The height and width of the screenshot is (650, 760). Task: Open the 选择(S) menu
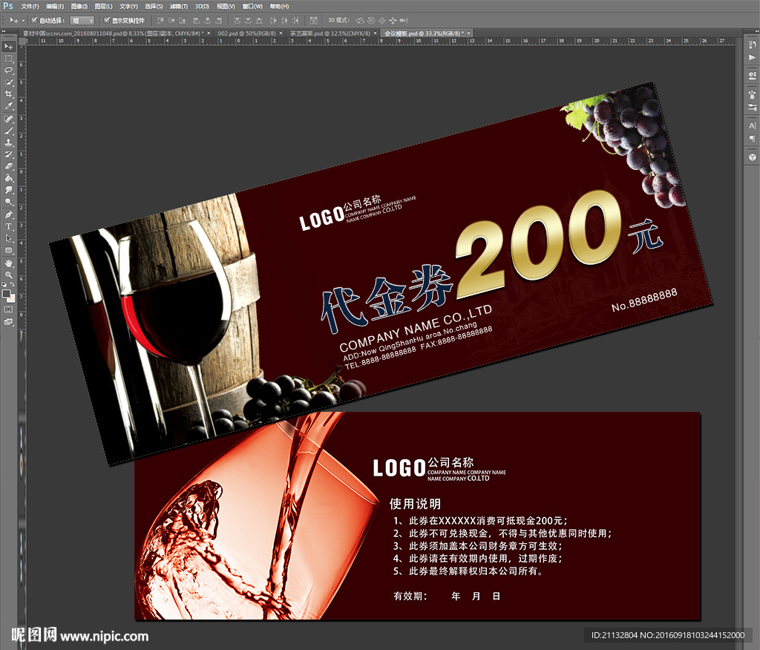[x=154, y=6]
